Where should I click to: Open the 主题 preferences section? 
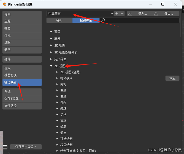[22, 21]
